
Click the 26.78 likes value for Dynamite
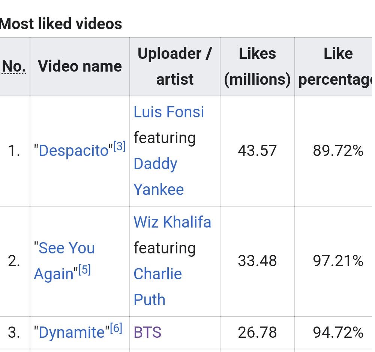(x=257, y=333)
